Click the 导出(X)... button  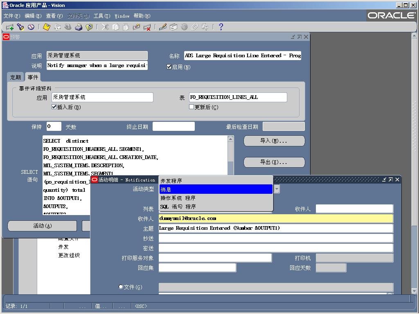(x=274, y=162)
